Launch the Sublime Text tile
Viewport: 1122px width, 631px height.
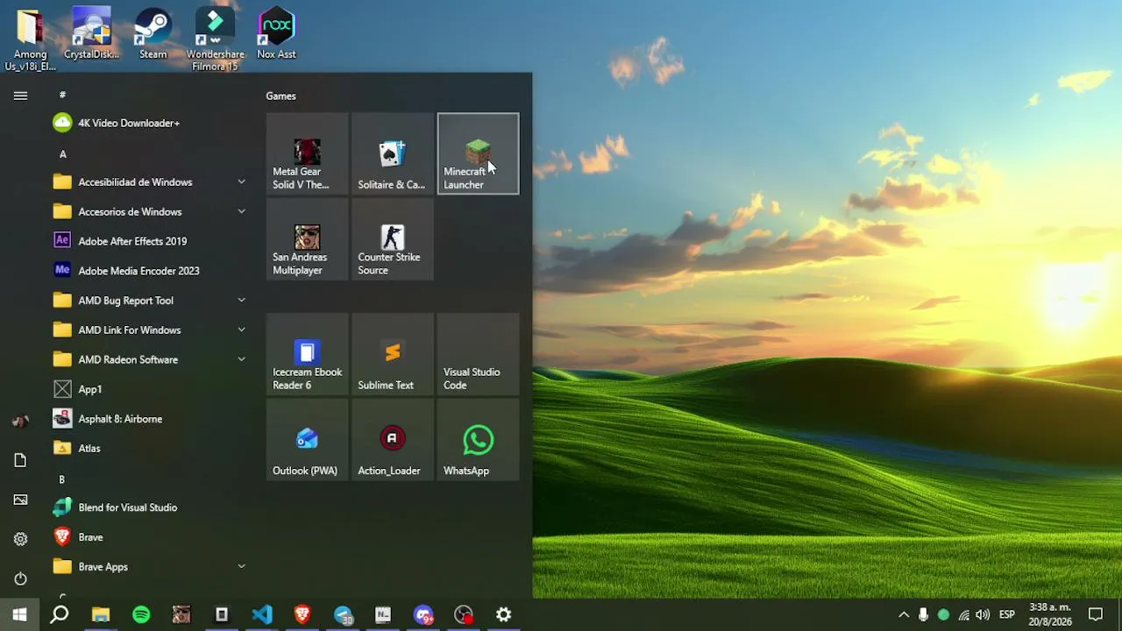(392, 354)
